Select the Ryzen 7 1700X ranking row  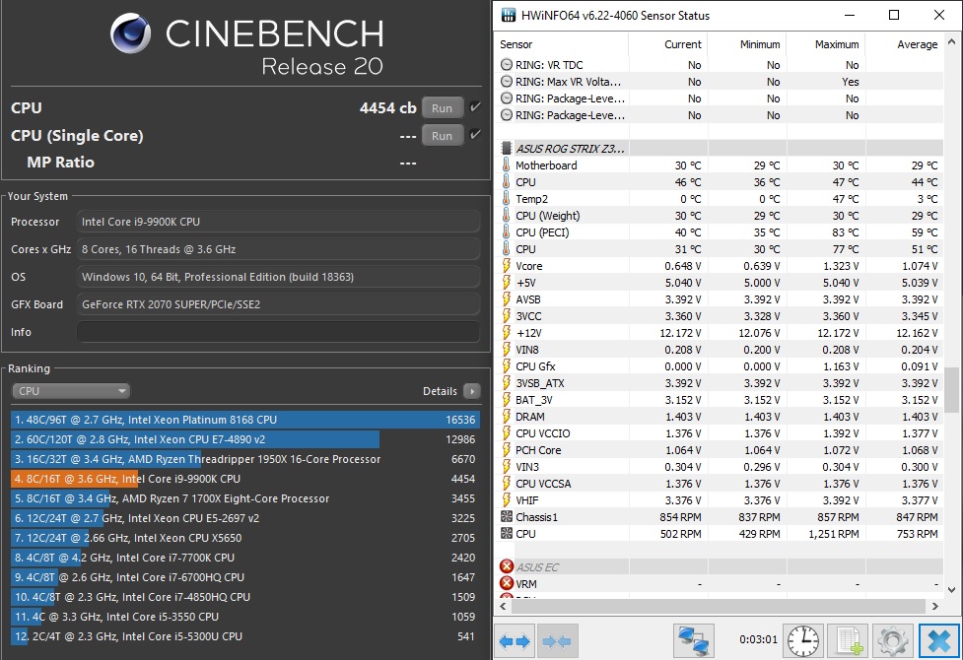tap(245, 498)
